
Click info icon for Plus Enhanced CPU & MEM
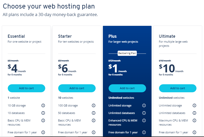[x=144, y=120]
